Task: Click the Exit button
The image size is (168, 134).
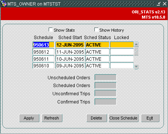Action: 150,118
